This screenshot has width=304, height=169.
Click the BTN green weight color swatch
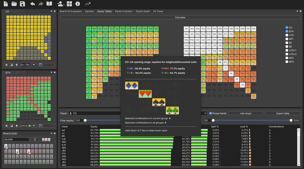tap(30, 126)
